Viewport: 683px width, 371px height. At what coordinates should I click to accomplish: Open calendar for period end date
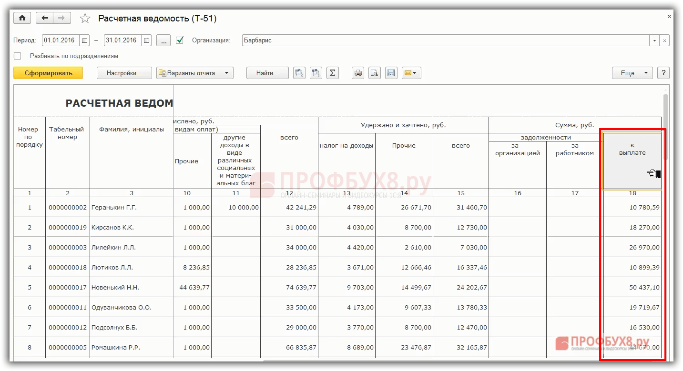[146, 40]
